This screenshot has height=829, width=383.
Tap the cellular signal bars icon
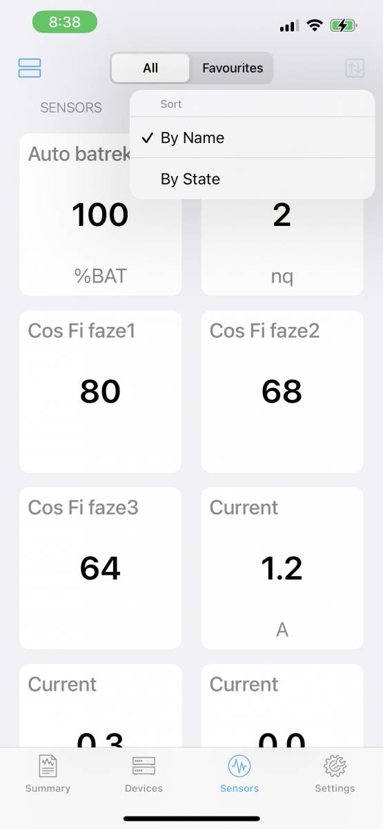289,26
